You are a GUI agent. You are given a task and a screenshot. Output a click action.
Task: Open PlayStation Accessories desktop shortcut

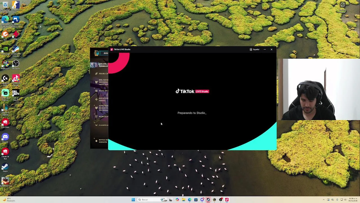click(16, 21)
